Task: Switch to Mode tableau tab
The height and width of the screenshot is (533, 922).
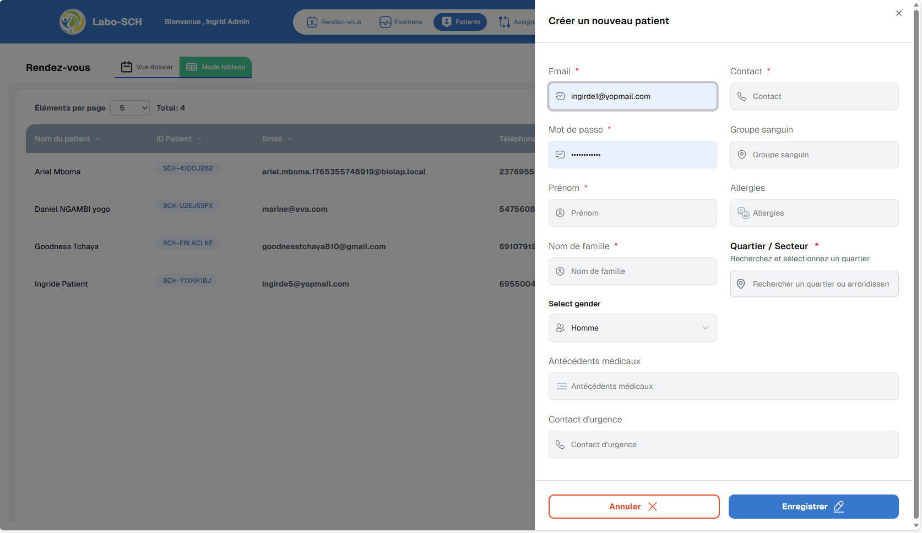Action: tap(216, 67)
